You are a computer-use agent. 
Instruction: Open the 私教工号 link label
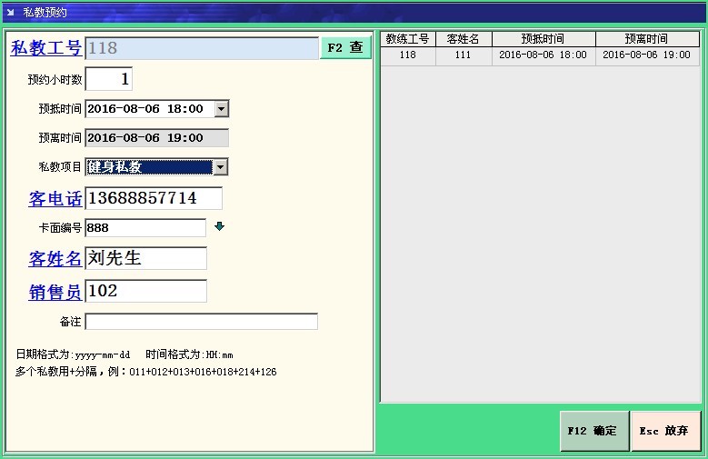46,48
